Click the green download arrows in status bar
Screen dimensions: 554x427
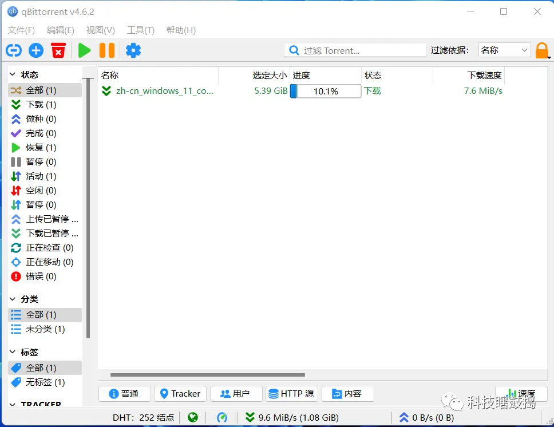(250, 418)
